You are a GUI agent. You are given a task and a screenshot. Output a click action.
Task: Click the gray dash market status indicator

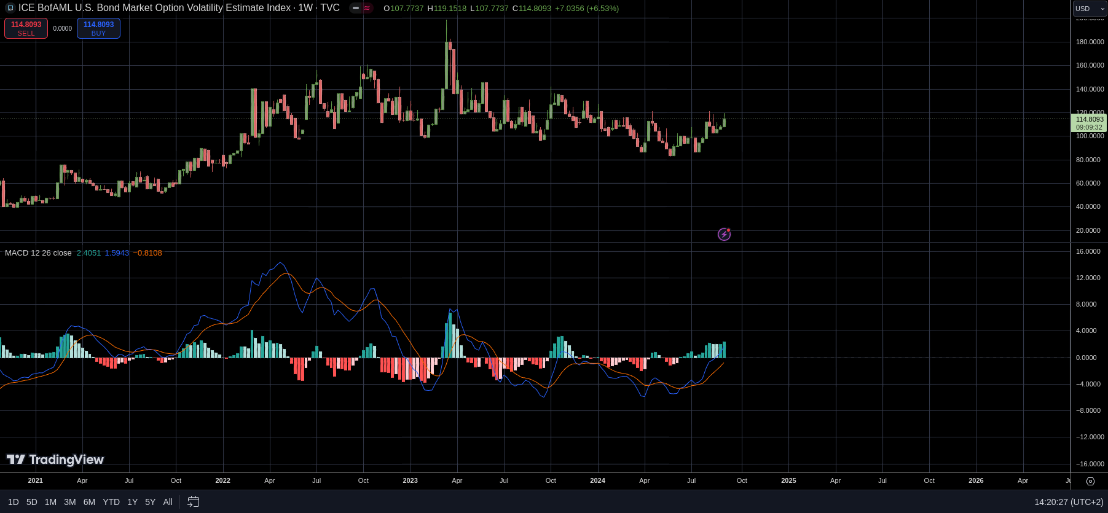tap(356, 9)
